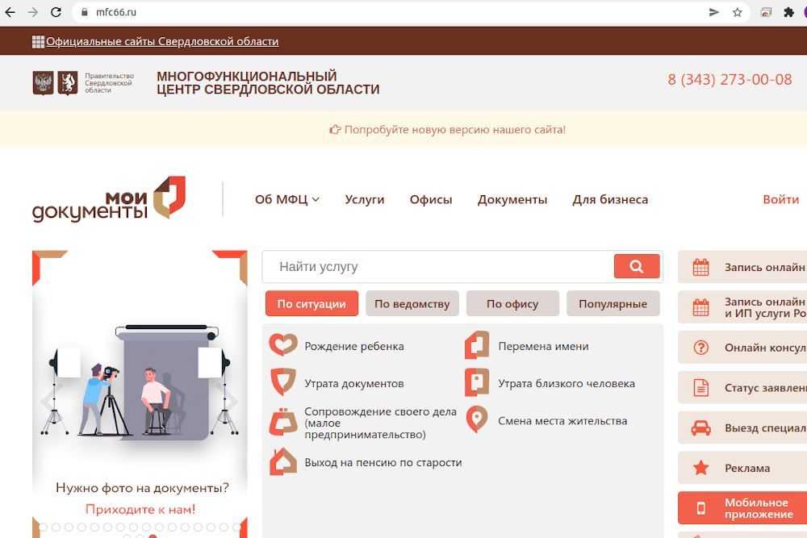Bookmark page with the star icon
807x538 pixels.
737,12
